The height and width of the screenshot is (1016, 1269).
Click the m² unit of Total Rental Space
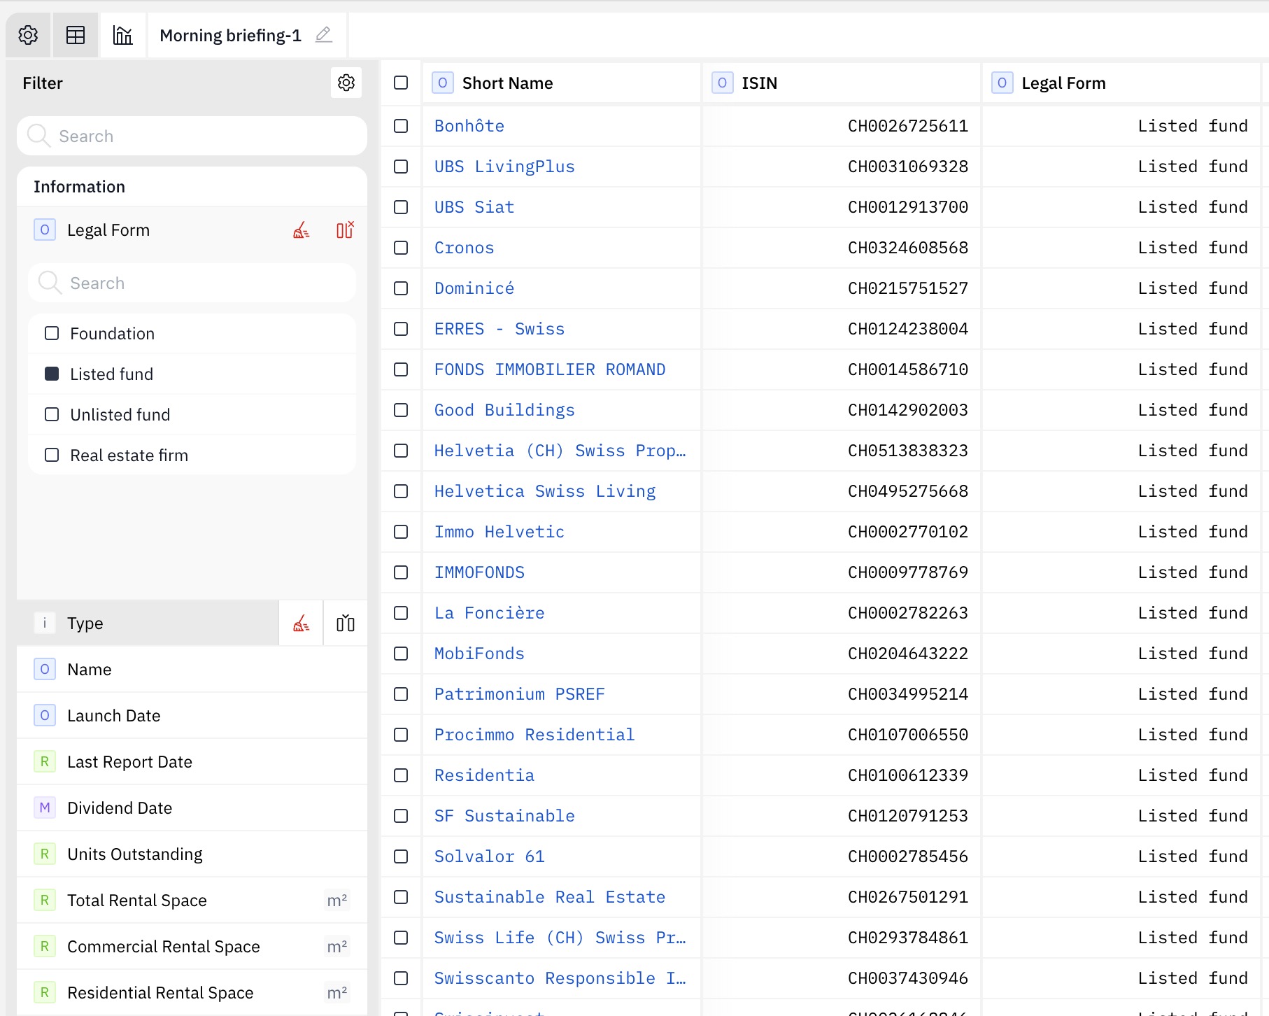[337, 900]
